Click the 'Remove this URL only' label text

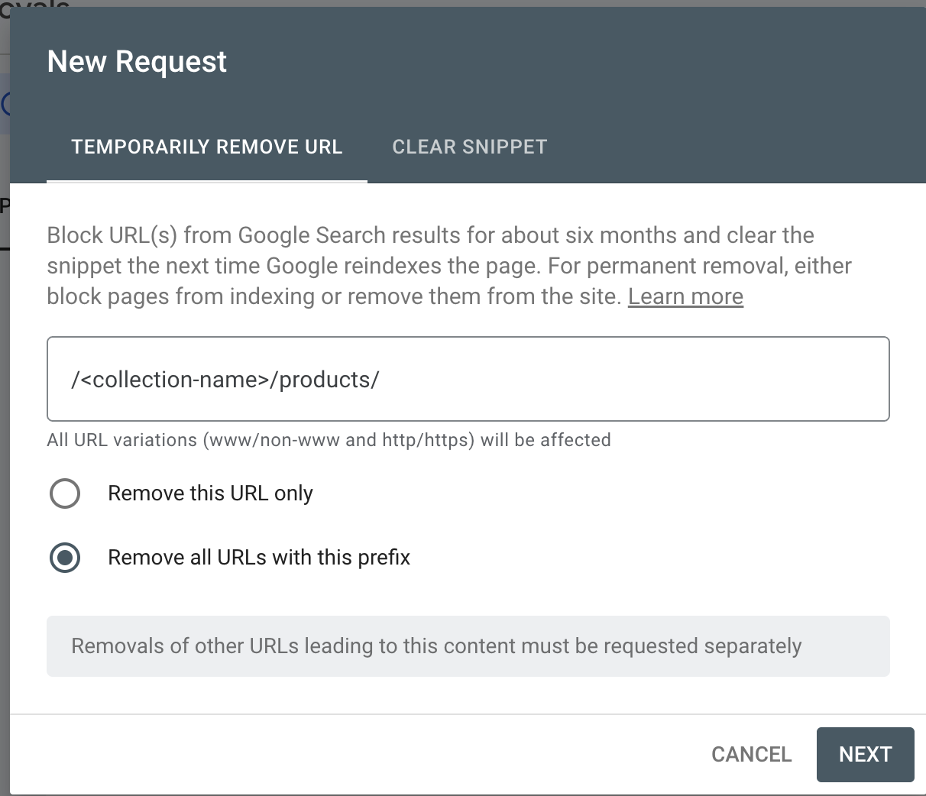[x=210, y=493]
